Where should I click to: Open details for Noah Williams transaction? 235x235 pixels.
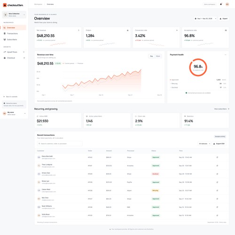[x=217, y=207]
